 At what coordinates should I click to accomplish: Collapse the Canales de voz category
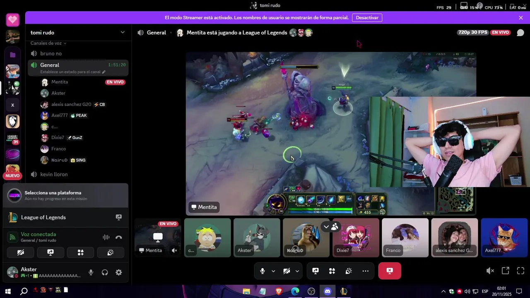coord(48,43)
